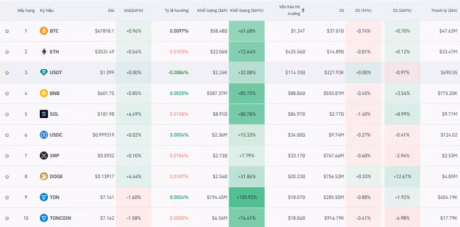The image size is (460, 227).
Task: Click the Solana SOL coin icon
Action: (44, 114)
